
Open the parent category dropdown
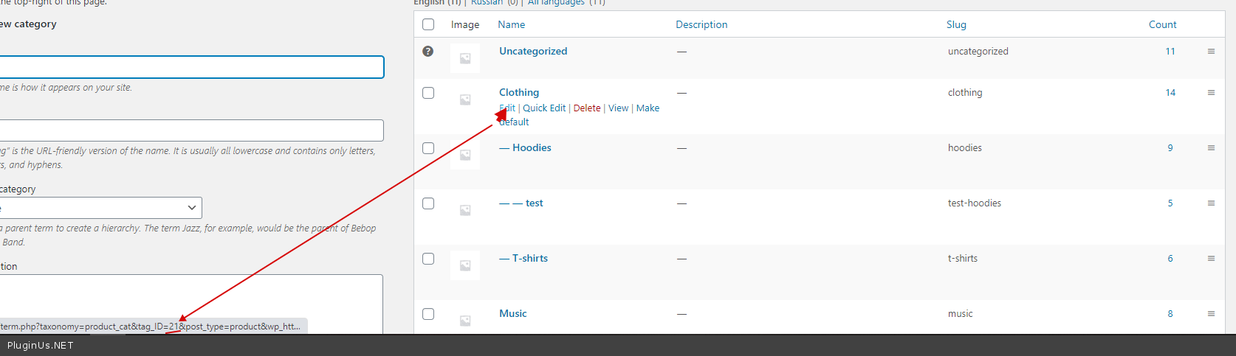[x=101, y=208]
